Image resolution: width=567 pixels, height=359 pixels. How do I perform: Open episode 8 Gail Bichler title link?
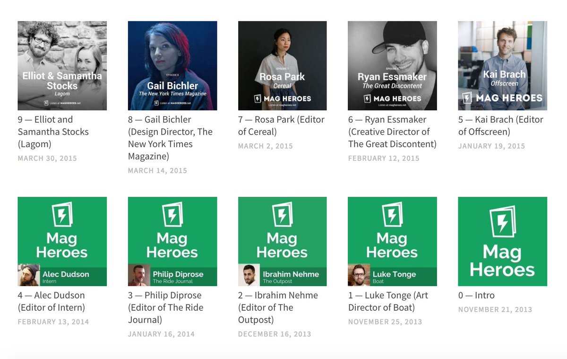(x=171, y=138)
